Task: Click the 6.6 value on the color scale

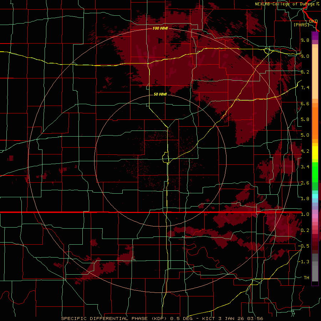Action: pyautogui.click(x=305, y=103)
